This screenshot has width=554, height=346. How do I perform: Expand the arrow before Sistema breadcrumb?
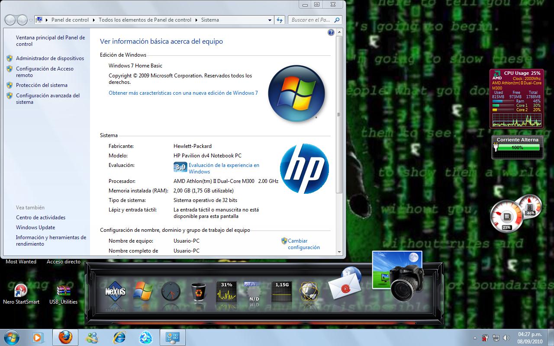coord(197,20)
